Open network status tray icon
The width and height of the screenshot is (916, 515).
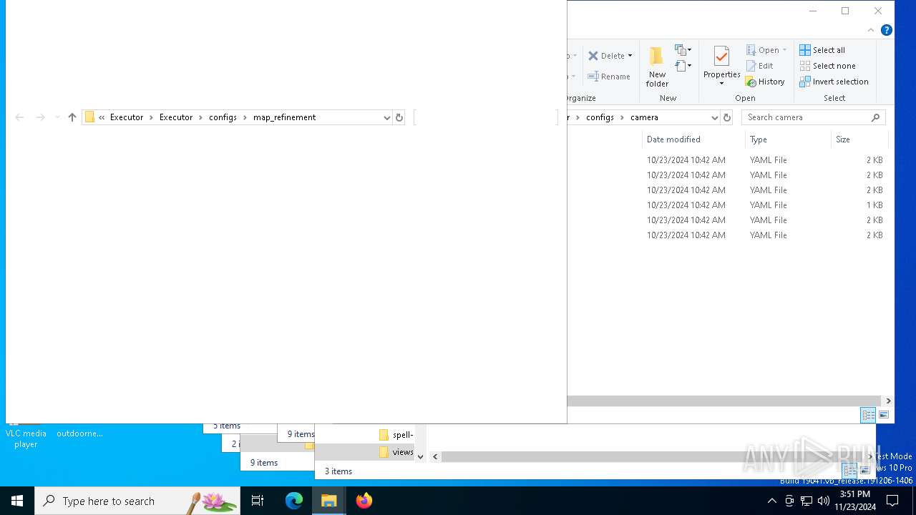[x=806, y=501]
